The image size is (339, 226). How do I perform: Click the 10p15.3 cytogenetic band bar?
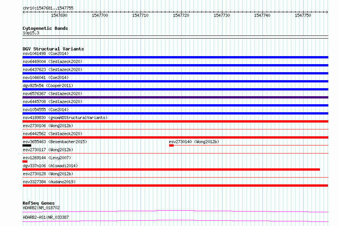(175, 37)
